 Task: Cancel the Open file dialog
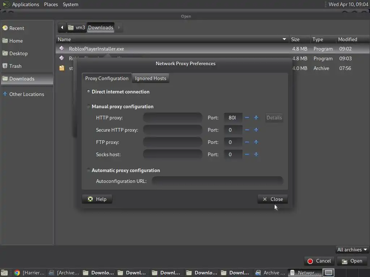(319, 261)
